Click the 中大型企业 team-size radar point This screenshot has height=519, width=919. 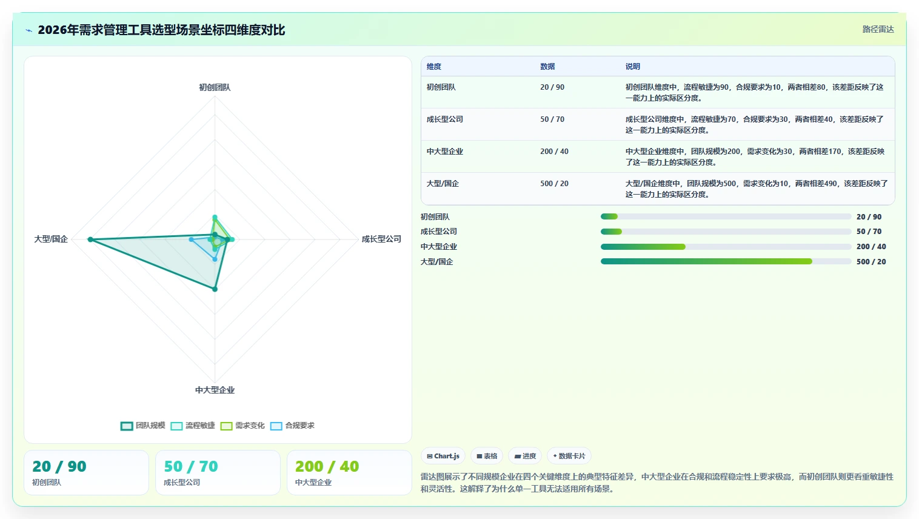pos(215,289)
